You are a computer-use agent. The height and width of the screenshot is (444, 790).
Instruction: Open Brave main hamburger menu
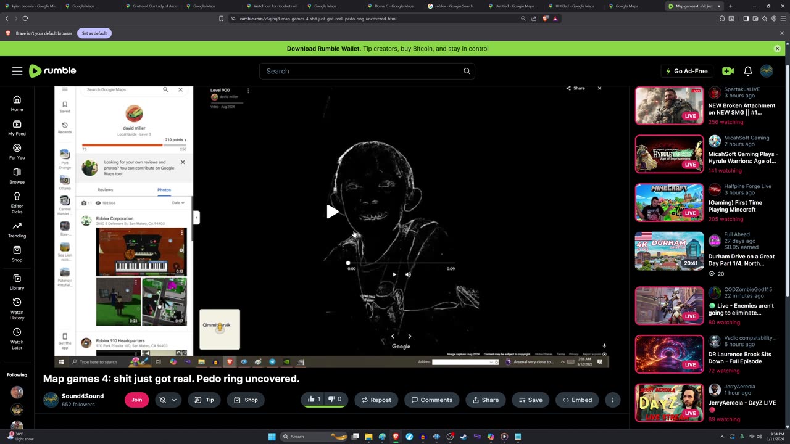click(783, 18)
